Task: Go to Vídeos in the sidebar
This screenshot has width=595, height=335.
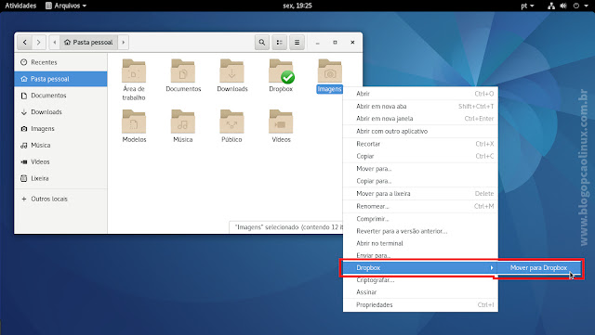Action: tap(60, 161)
